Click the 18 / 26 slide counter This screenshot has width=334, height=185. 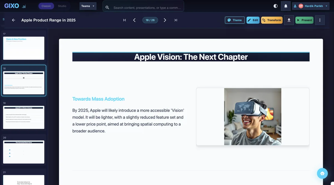(x=150, y=20)
